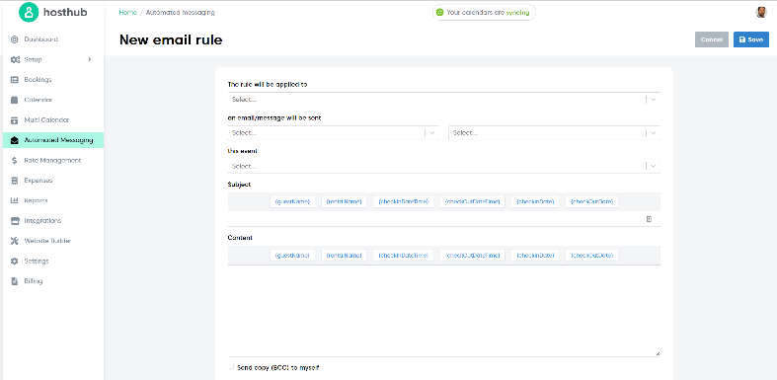Image resolution: width=777 pixels, height=380 pixels.
Task: Click the Website Builder tools icon
Action: (15, 241)
